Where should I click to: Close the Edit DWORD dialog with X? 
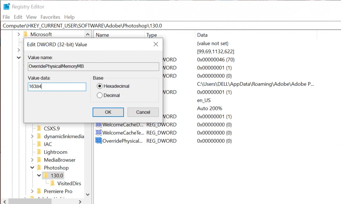(156, 44)
